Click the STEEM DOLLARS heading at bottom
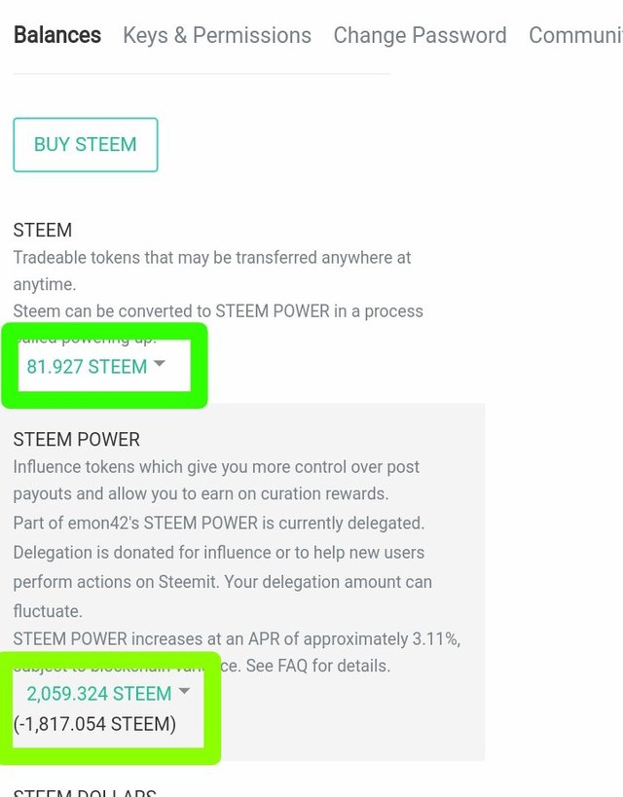623x797 pixels. tap(85, 790)
